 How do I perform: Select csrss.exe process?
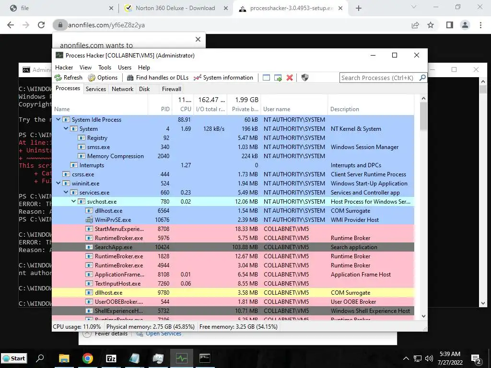click(233, 174)
